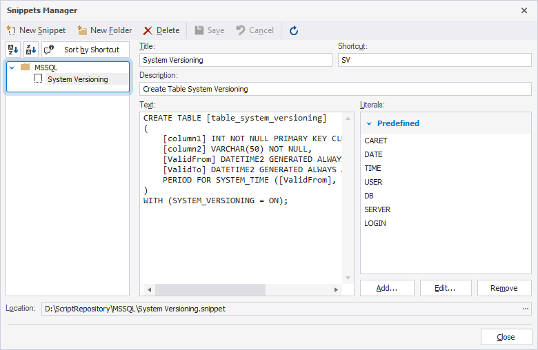Refresh the snippets list

(294, 31)
